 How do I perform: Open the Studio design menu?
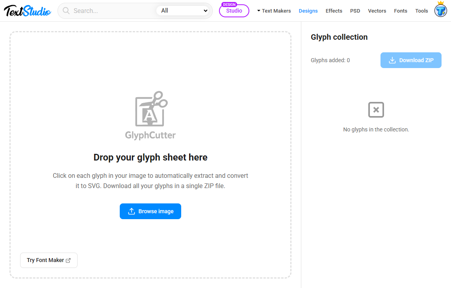coord(234,11)
